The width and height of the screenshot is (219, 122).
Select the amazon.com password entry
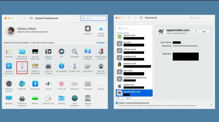click(x=134, y=65)
